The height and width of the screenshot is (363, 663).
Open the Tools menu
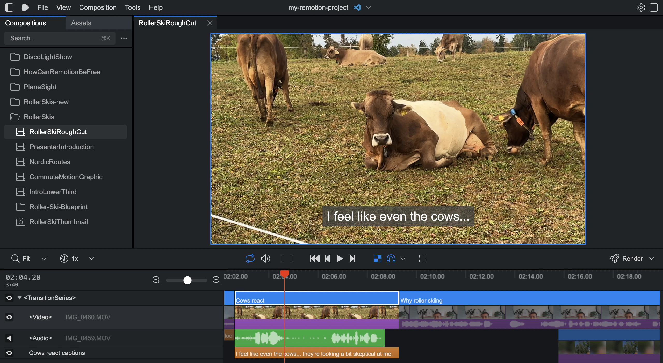click(133, 7)
